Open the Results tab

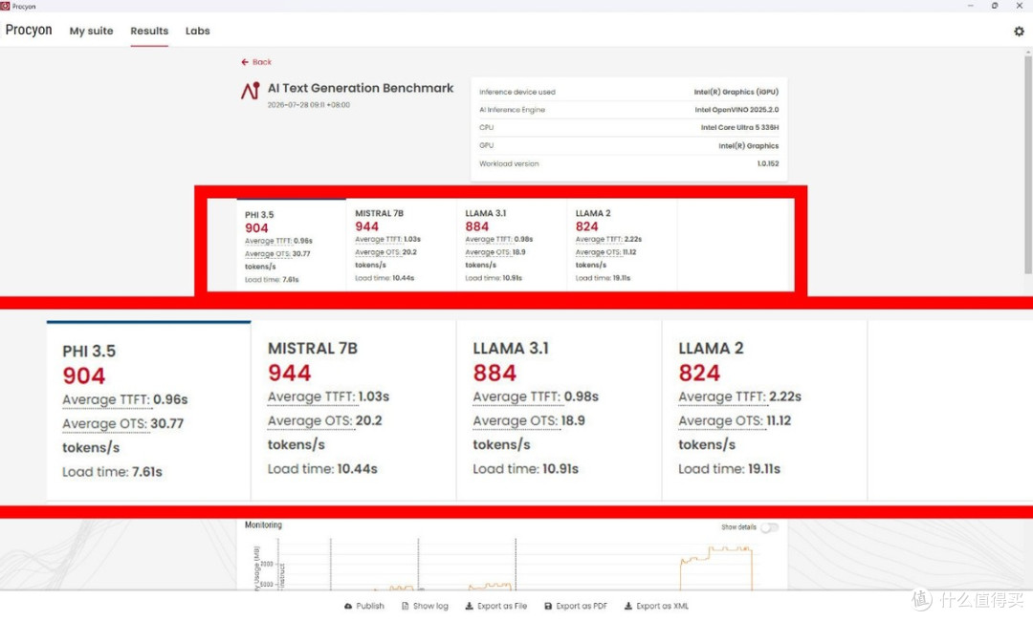[149, 31]
